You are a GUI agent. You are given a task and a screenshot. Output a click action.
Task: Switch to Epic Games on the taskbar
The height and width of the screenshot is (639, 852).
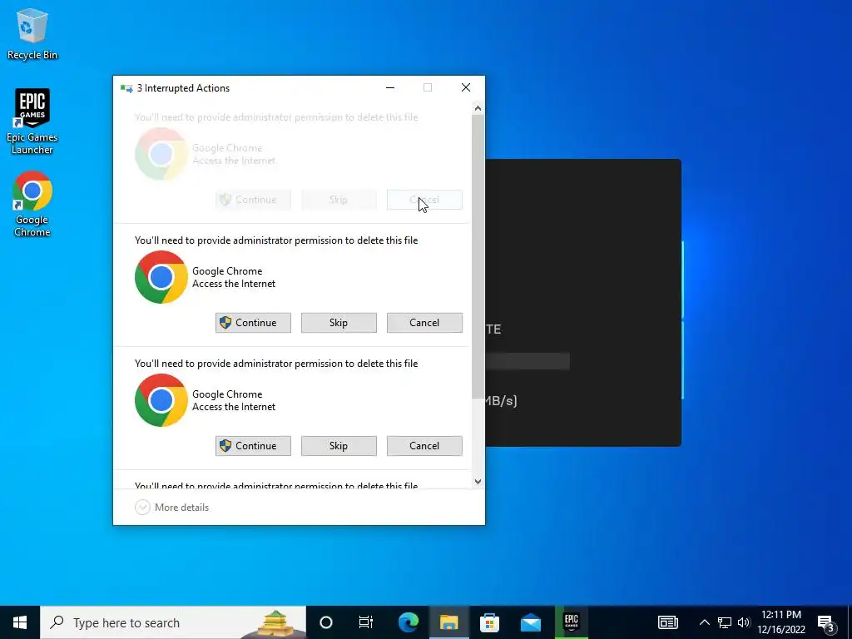click(x=572, y=622)
